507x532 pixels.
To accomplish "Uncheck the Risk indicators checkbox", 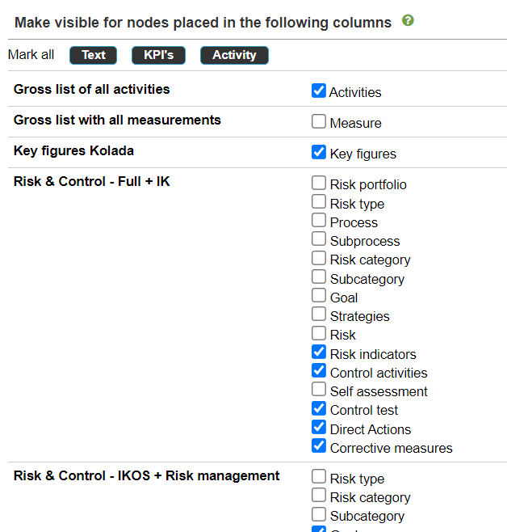I will click(x=319, y=352).
